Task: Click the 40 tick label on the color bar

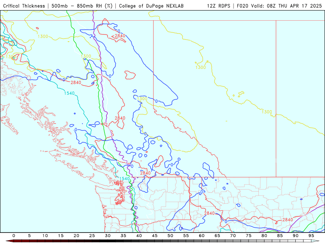Action: pos(139,236)
